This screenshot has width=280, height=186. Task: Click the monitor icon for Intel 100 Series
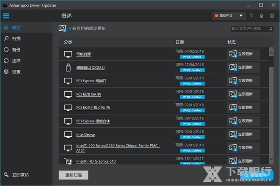click(68, 148)
